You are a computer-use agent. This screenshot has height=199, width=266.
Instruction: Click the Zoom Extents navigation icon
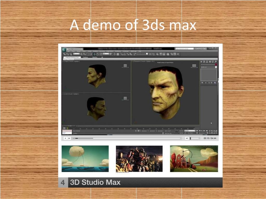coord(214,131)
